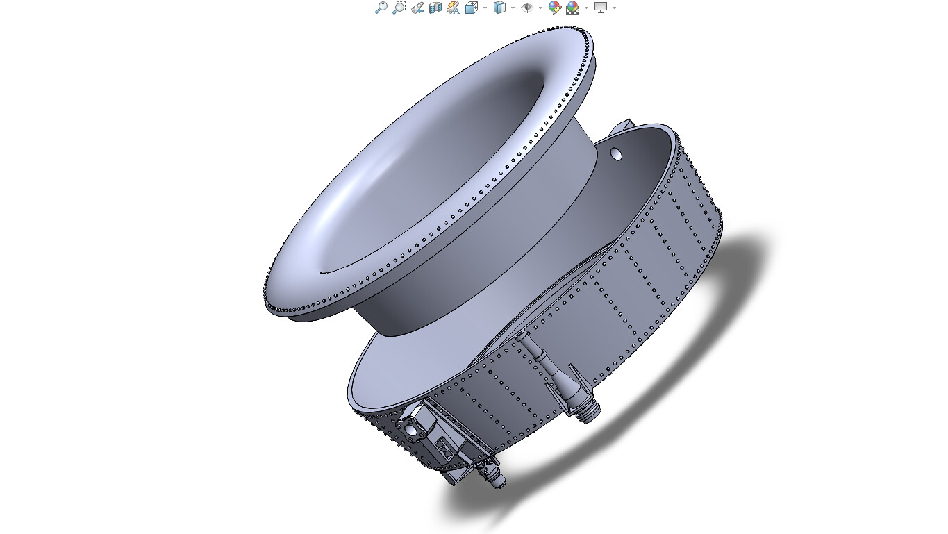Open the Display Style dropdown arrow
The width and height of the screenshot is (948, 534).
(513, 8)
